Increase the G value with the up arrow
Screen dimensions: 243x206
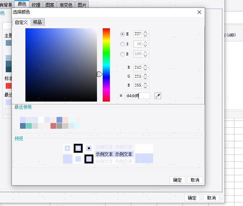coord(145,75)
